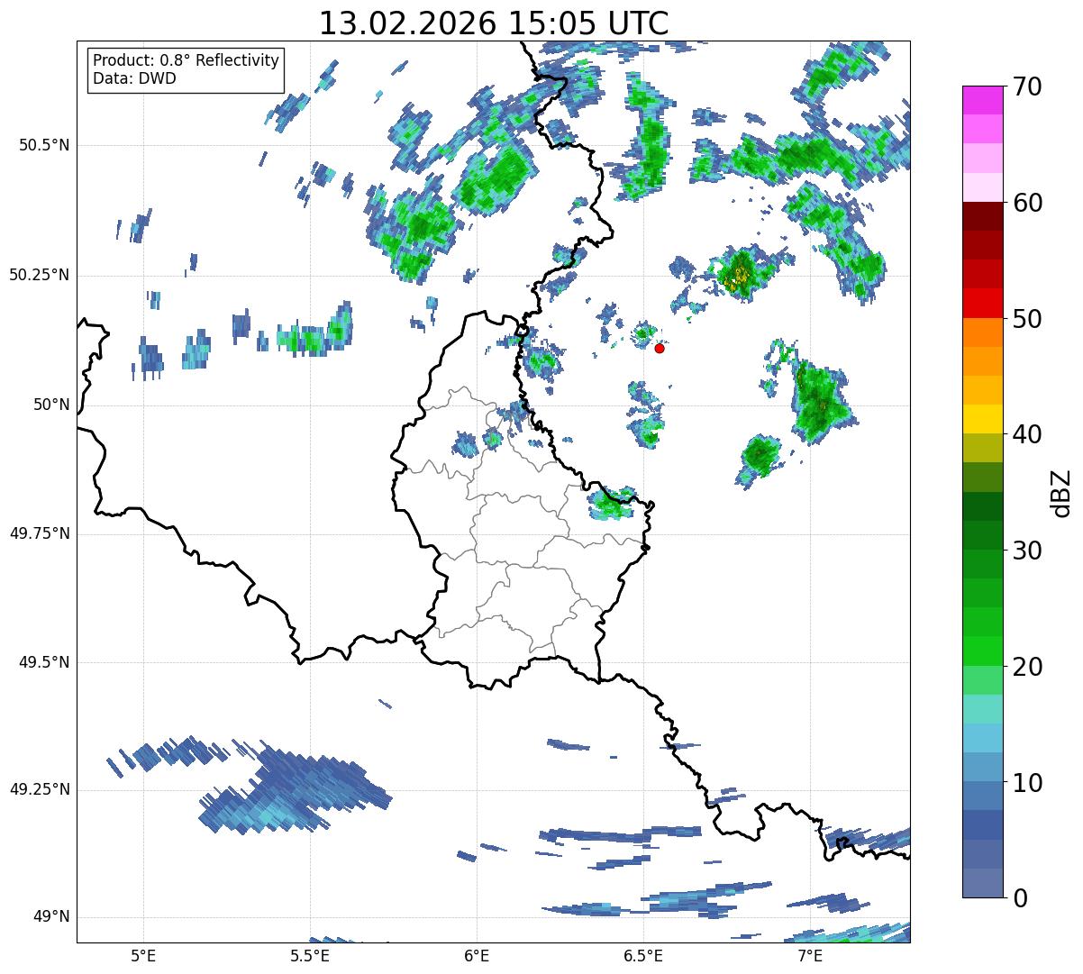Click the red station marker dot
The height and width of the screenshot is (974, 1083).
click(x=660, y=348)
